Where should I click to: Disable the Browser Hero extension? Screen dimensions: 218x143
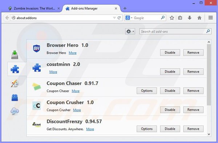[x=170, y=53]
